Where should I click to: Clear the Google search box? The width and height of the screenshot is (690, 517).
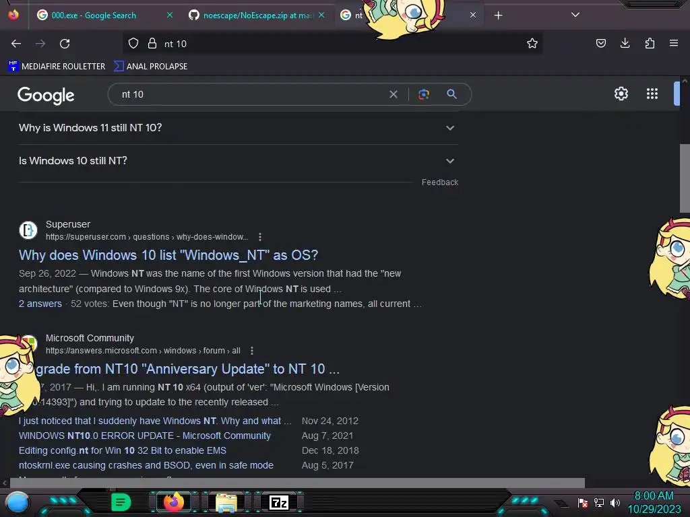coord(394,94)
